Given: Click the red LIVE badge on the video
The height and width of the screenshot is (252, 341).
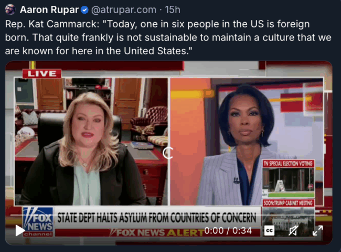Looking at the screenshot, I should pyautogui.click(x=42, y=74).
